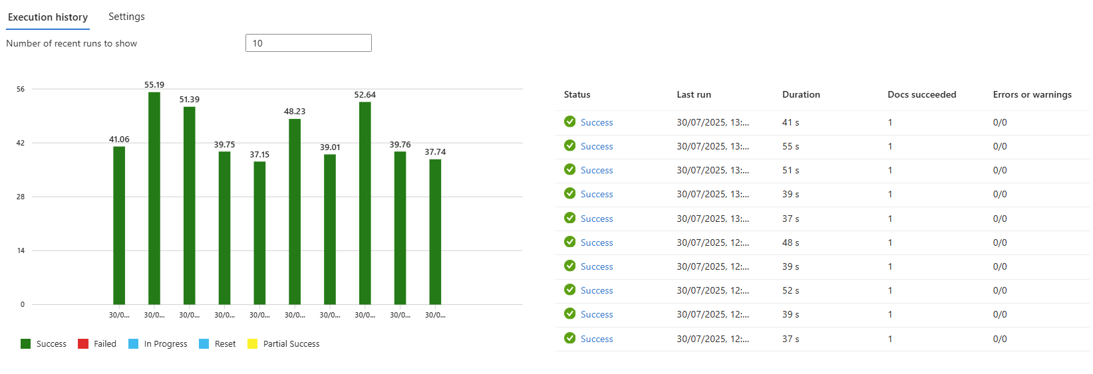Open the Success link for the 41 s run

click(597, 122)
